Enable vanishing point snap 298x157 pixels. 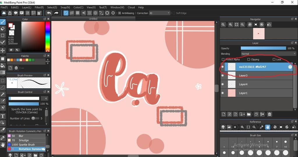pyautogui.click(x=84, y=13)
